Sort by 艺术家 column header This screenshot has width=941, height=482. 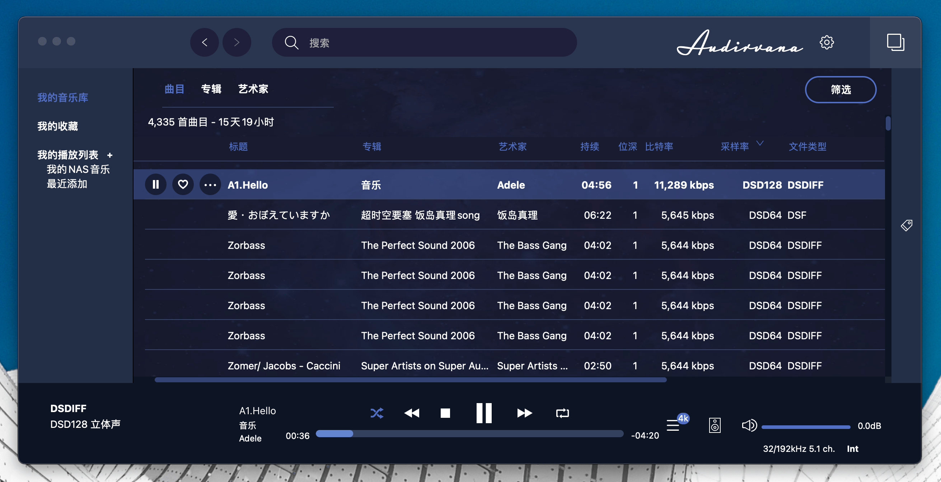pyautogui.click(x=512, y=146)
